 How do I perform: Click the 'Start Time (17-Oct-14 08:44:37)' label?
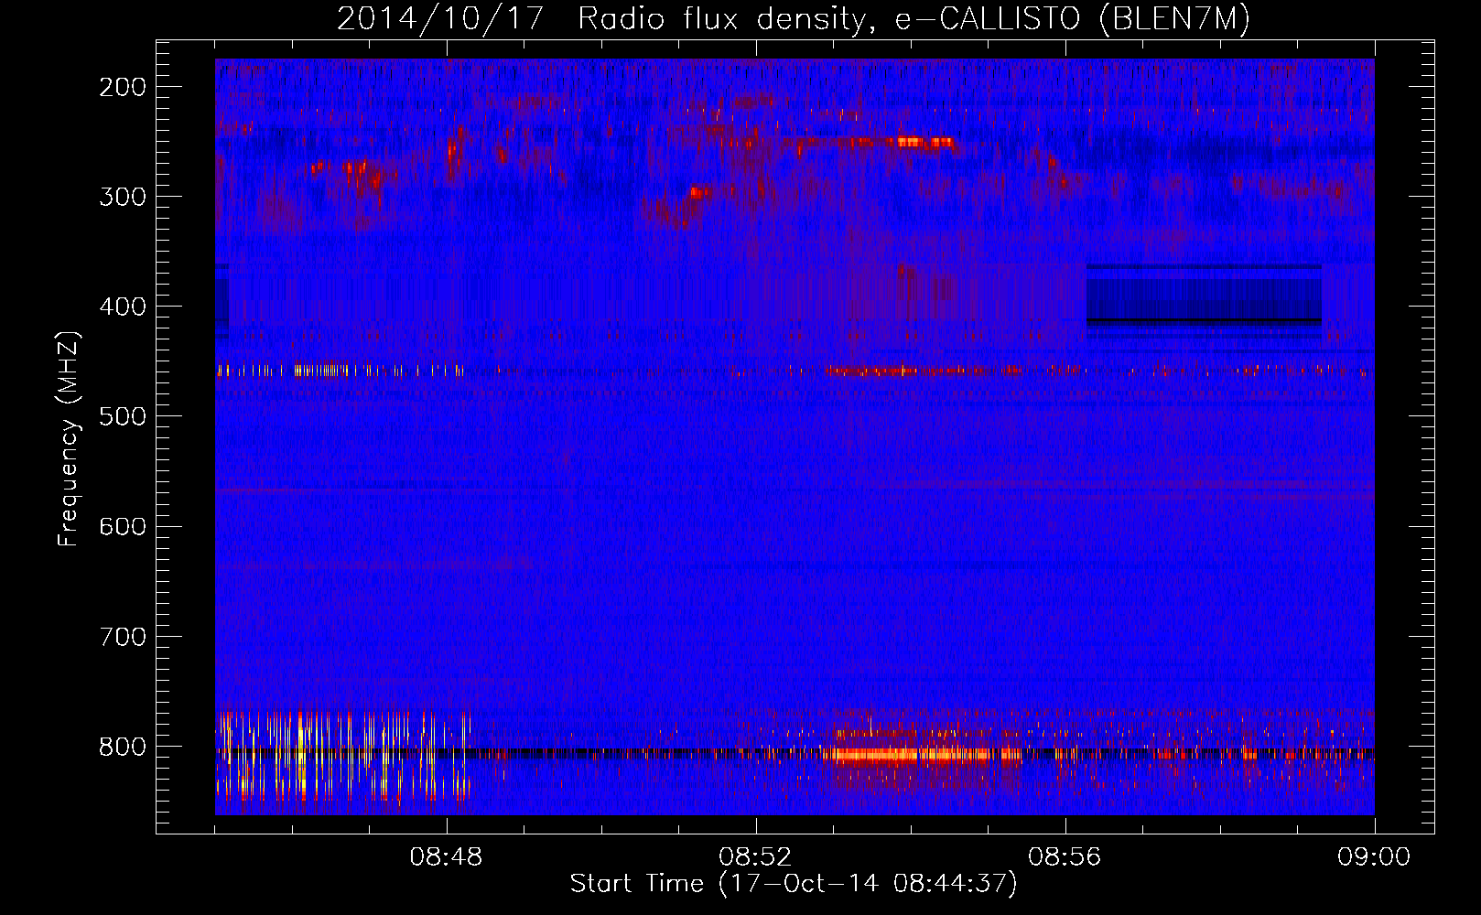(x=794, y=884)
